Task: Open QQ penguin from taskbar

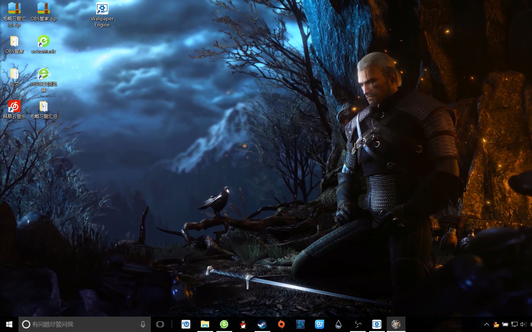Action: point(243,324)
